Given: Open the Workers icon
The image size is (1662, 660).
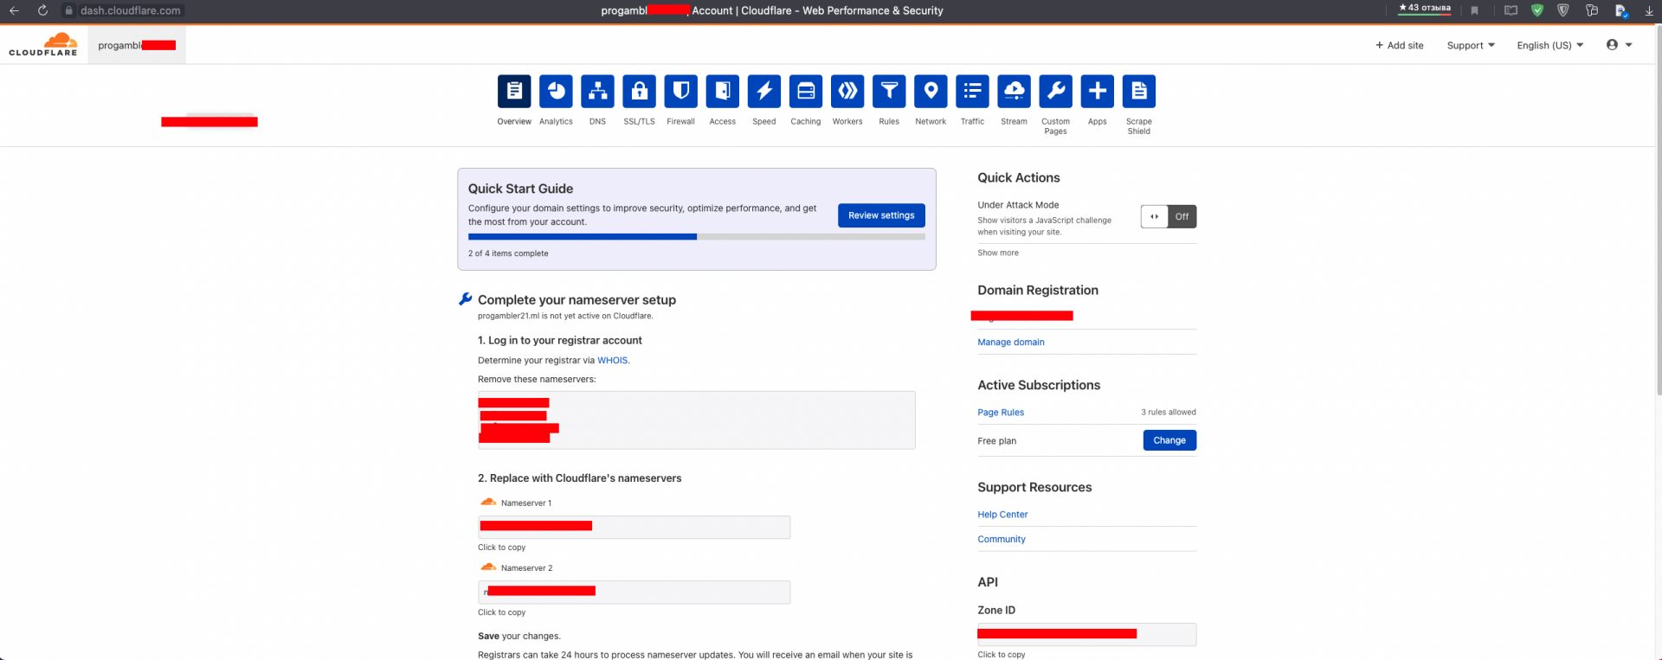Looking at the screenshot, I should pos(847,92).
